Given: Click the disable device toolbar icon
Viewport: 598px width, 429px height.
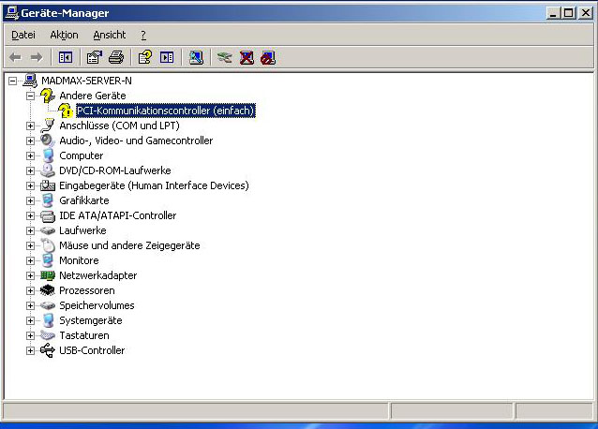Looking at the screenshot, I should pos(268,57).
